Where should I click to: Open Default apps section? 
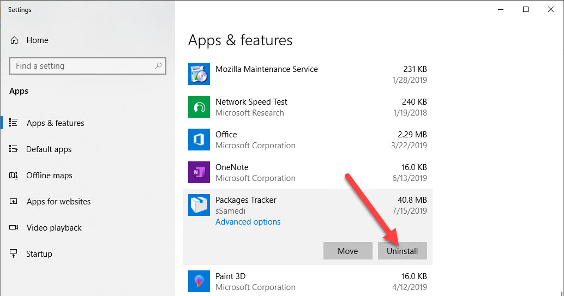(x=49, y=149)
